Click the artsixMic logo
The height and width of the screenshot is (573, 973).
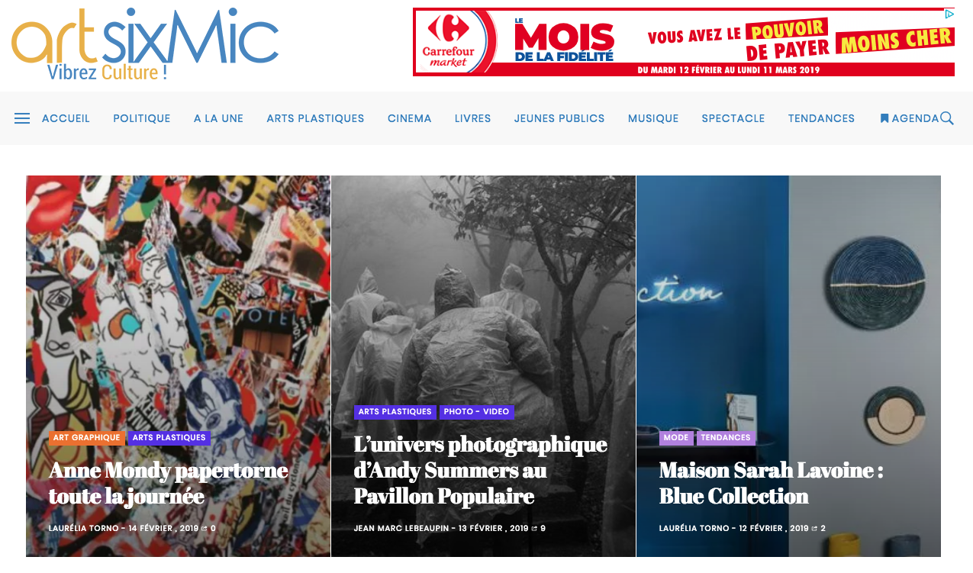(x=145, y=43)
